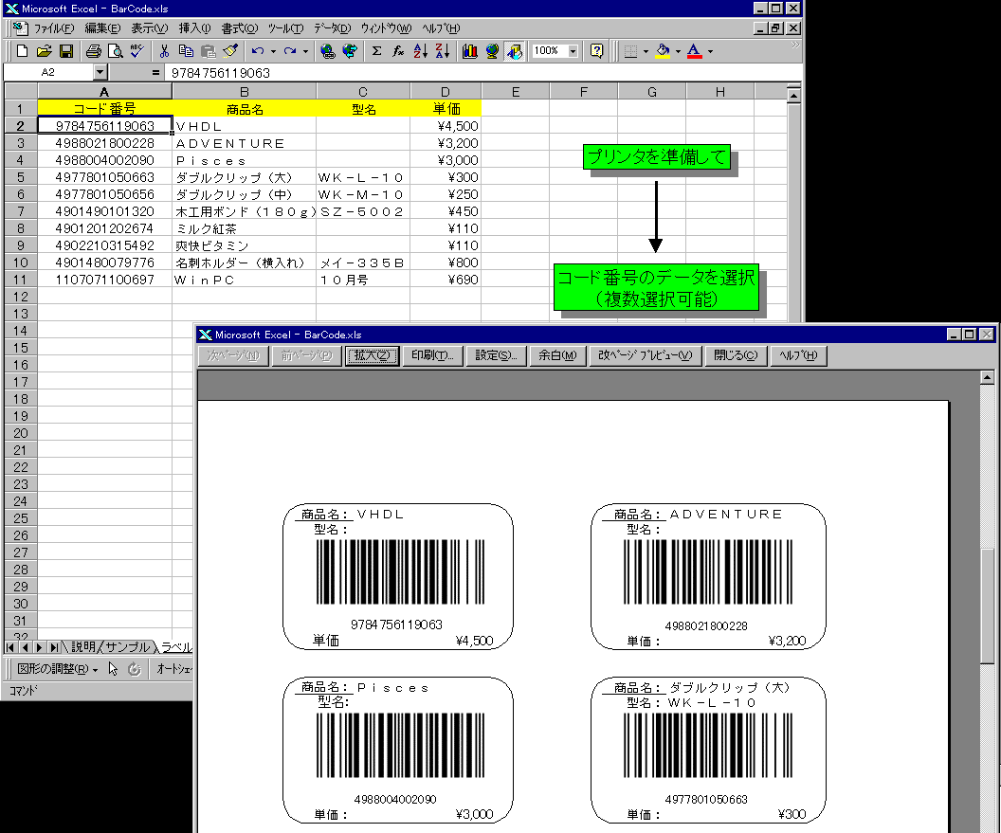Open the 挿入(I) menu
This screenshot has width=1001, height=833.
pyautogui.click(x=195, y=28)
